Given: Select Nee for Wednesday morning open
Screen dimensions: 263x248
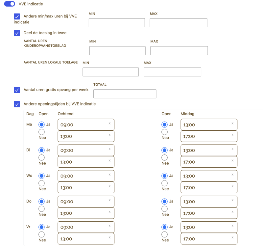Looking at the screenshot, I should tap(42, 183).
